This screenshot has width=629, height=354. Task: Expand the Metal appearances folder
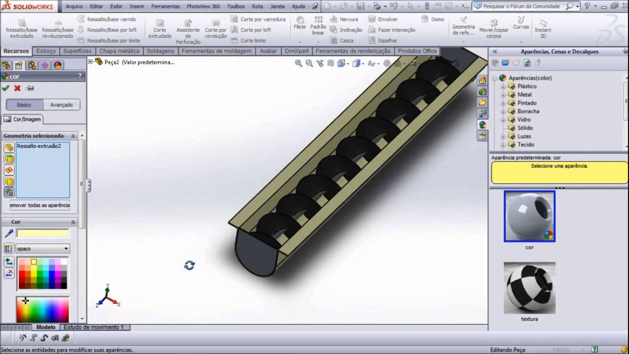(x=503, y=95)
